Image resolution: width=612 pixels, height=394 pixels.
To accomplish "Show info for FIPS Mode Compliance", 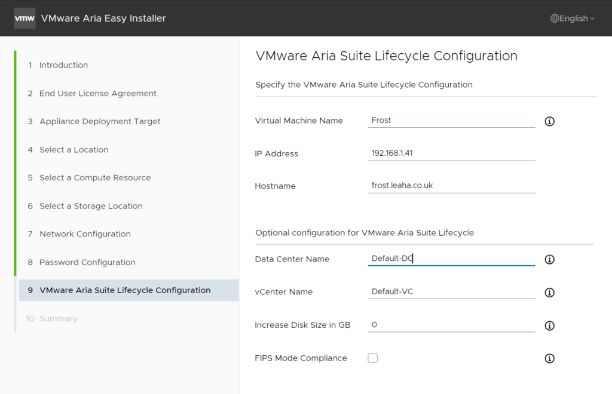I will [549, 358].
